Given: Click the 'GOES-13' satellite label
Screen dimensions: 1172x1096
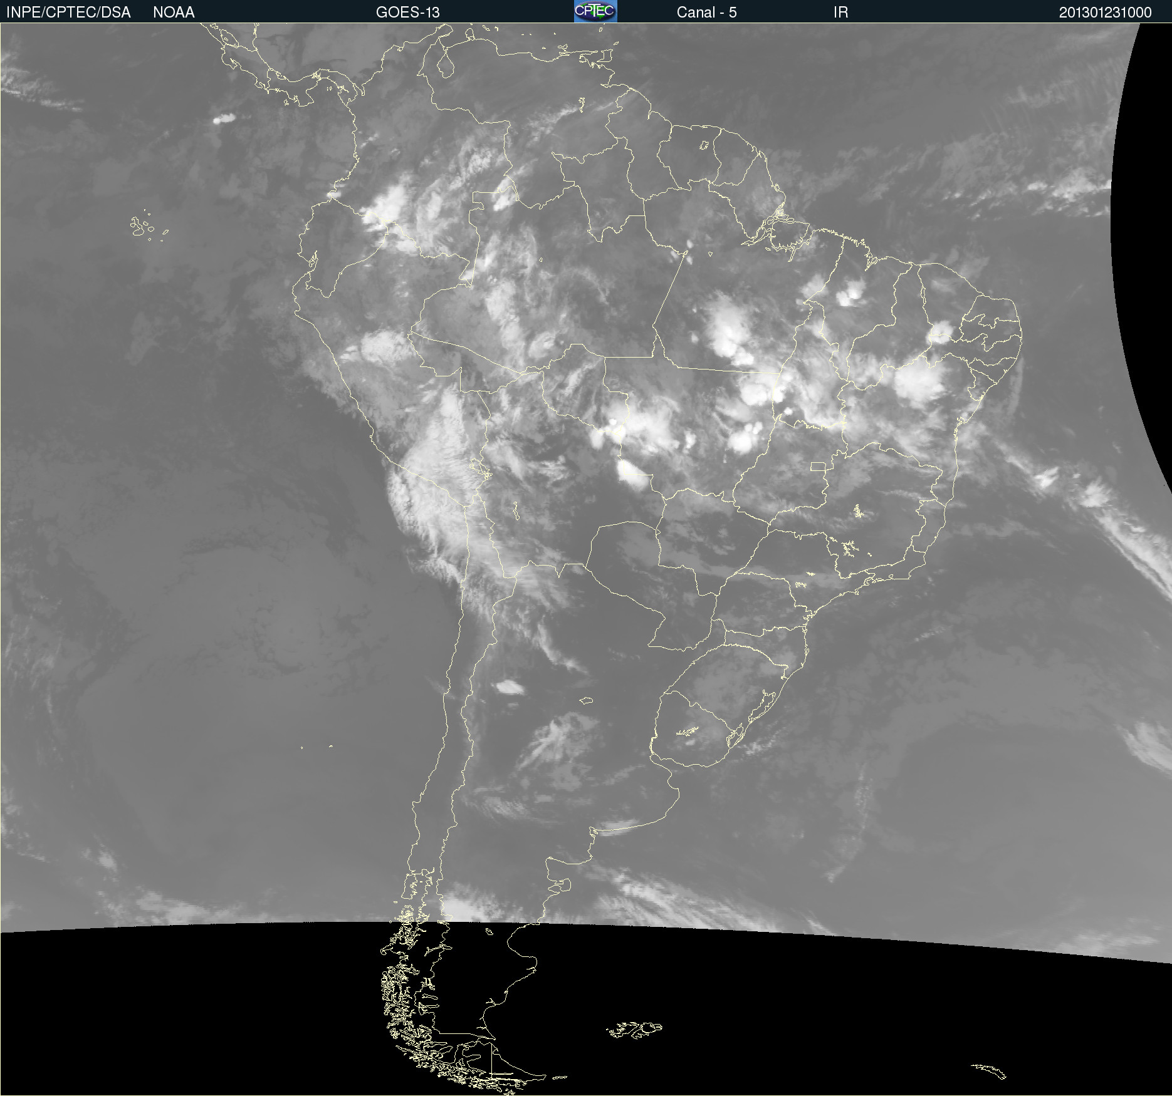Looking at the screenshot, I should click(x=407, y=13).
